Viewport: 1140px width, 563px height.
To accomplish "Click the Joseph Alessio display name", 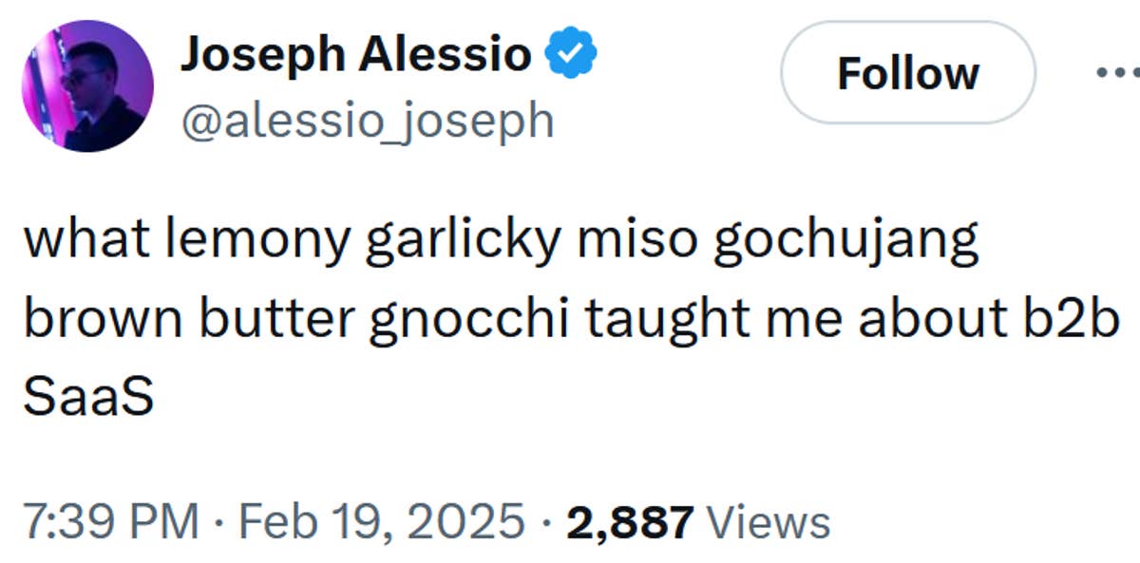I will (x=356, y=53).
